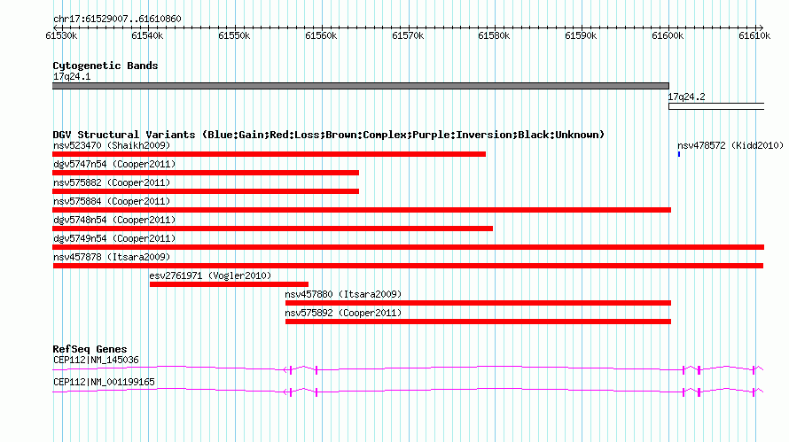The height and width of the screenshot is (442, 789).
Task: Select the red loss bar for nsv523470
Action: 270,154
